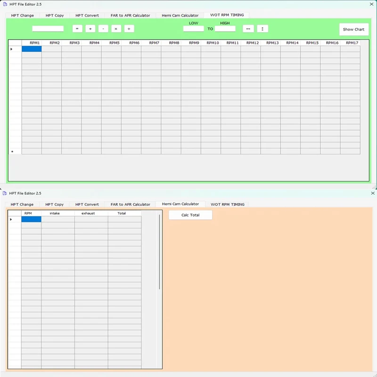Click the vertical scrollbar of cam calculator grid

[159, 252]
